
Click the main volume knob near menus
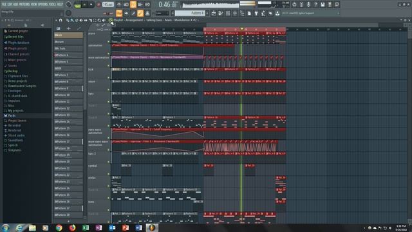click(x=68, y=5)
